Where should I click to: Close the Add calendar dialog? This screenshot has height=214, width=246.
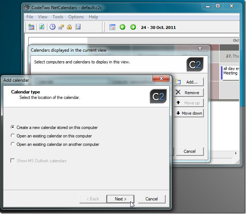pyautogui.click(x=161, y=78)
